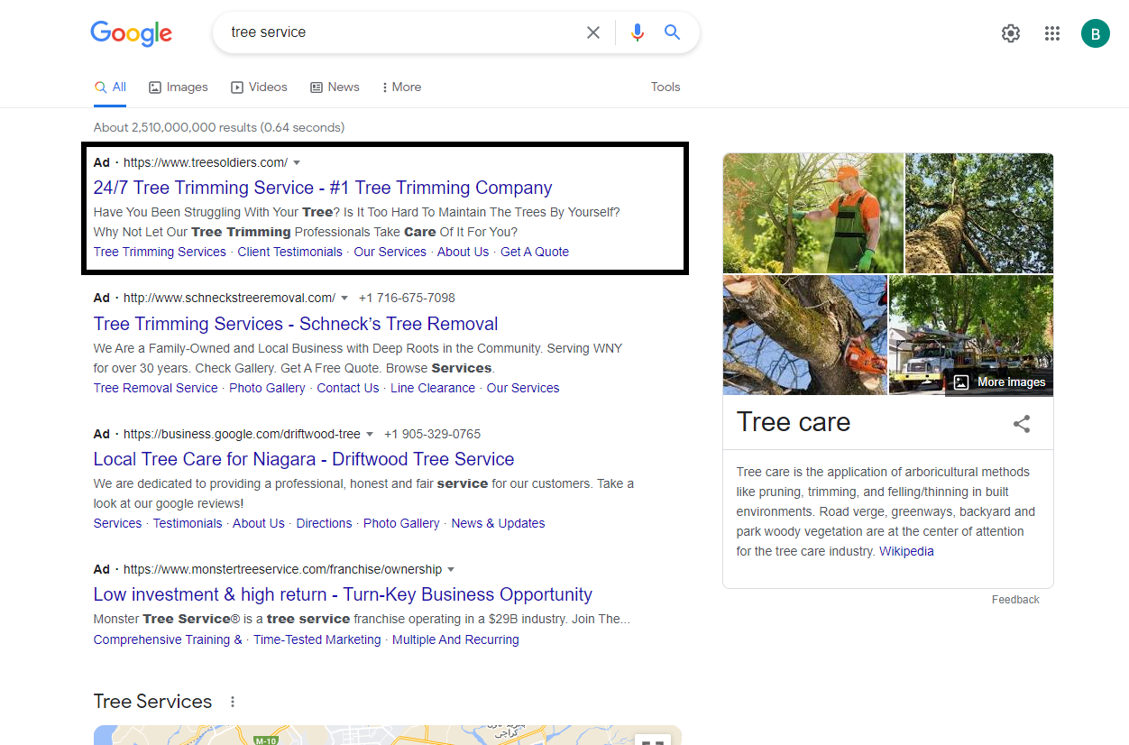Open the Services link under the Driftwood ad

(x=117, y=523)
